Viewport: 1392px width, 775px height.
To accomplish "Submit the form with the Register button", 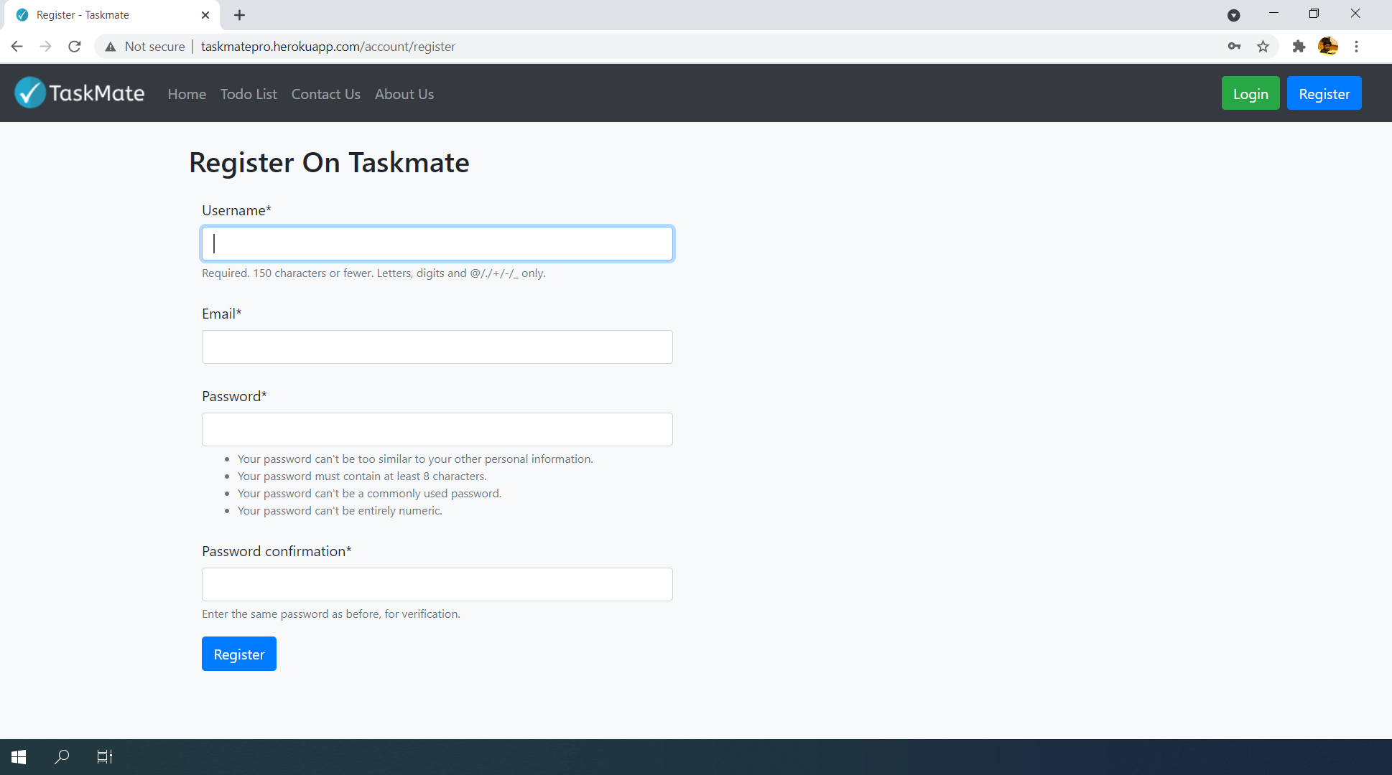I will click(x=238, y=654).
